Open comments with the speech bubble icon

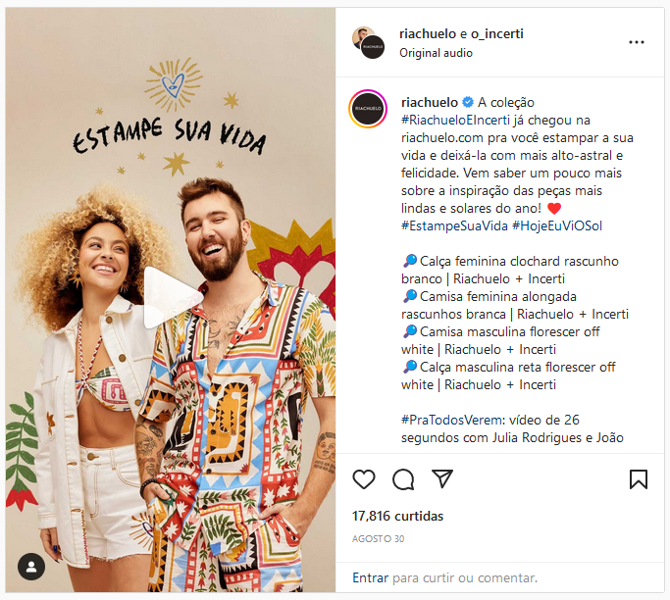(403, 479)
